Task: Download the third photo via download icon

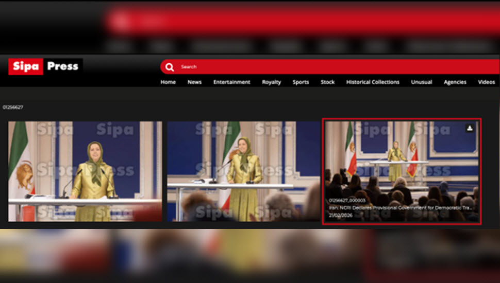Action: pos(470,128)
